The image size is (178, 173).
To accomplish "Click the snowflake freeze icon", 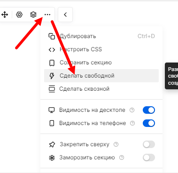I will pyautogui.click(x=52, y=157).
